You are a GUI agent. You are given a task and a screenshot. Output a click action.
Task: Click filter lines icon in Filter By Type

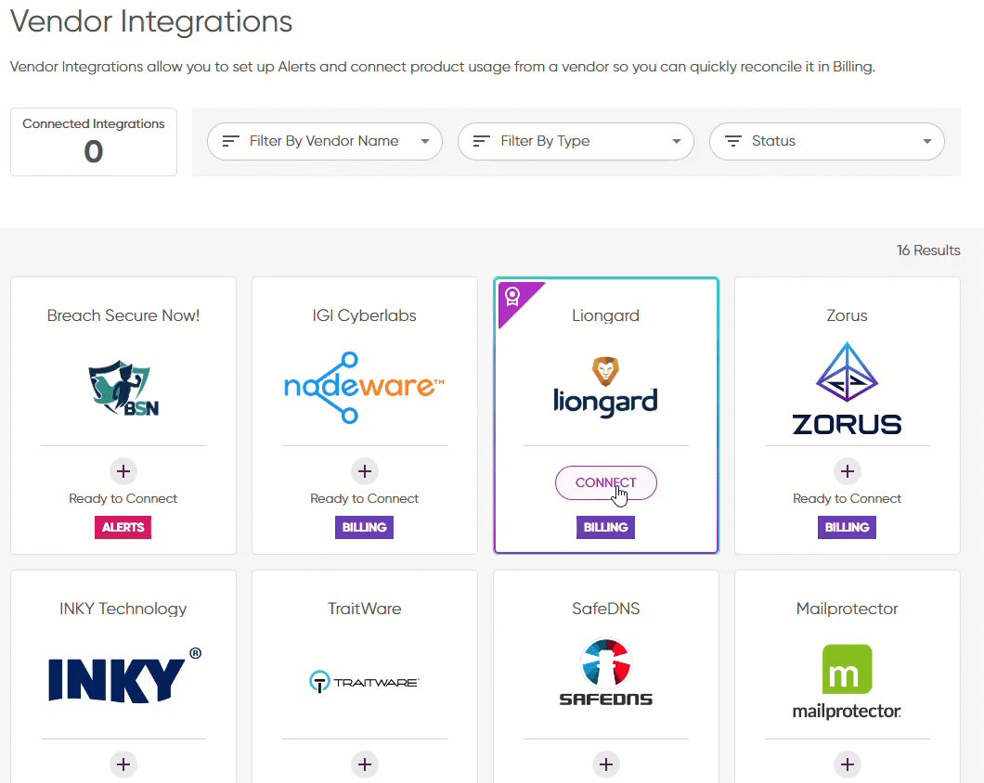coord(482,141)
